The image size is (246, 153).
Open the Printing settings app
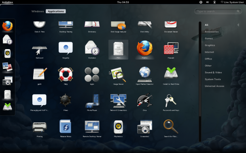[39, 128]
